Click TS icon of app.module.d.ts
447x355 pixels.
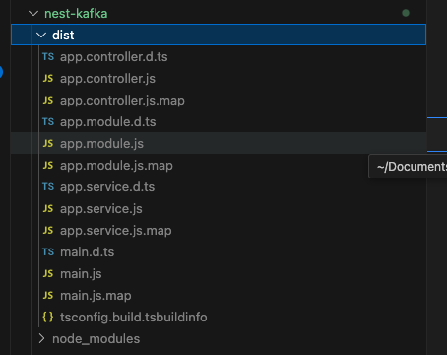(x=48, y=122)
